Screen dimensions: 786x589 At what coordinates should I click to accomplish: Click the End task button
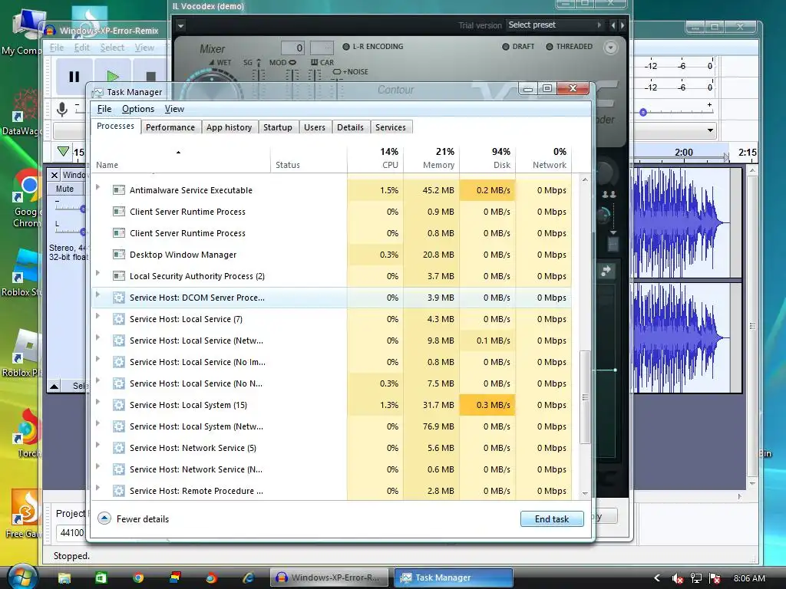tap(551, 519)
